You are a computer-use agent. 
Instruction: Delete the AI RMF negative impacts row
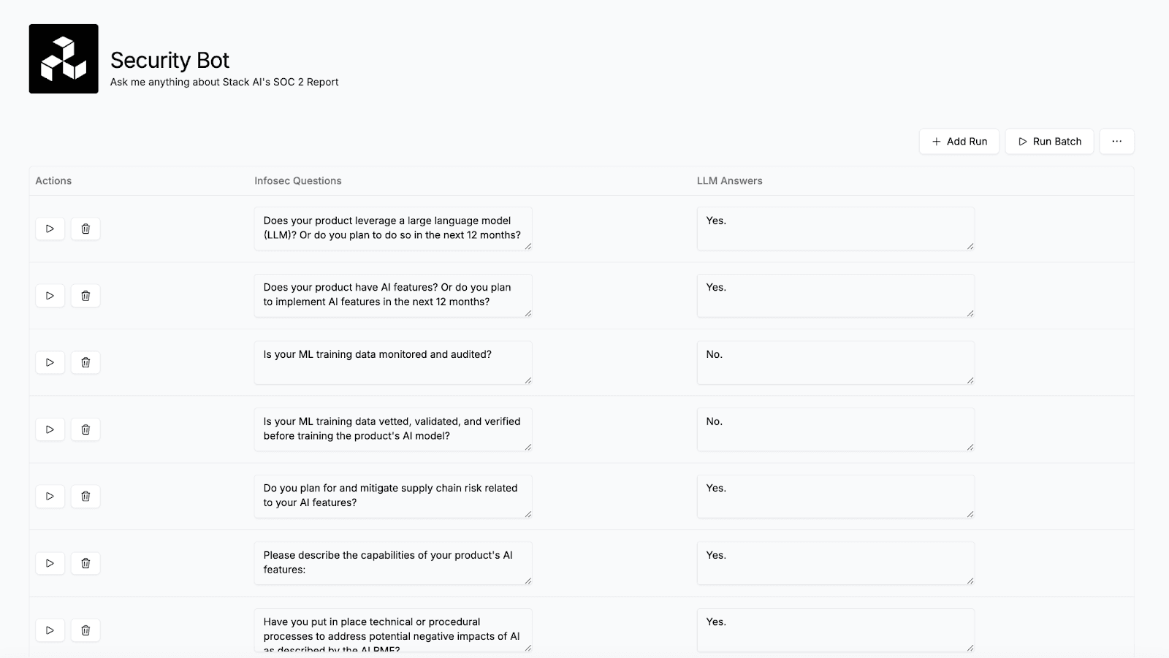[85, 630]
